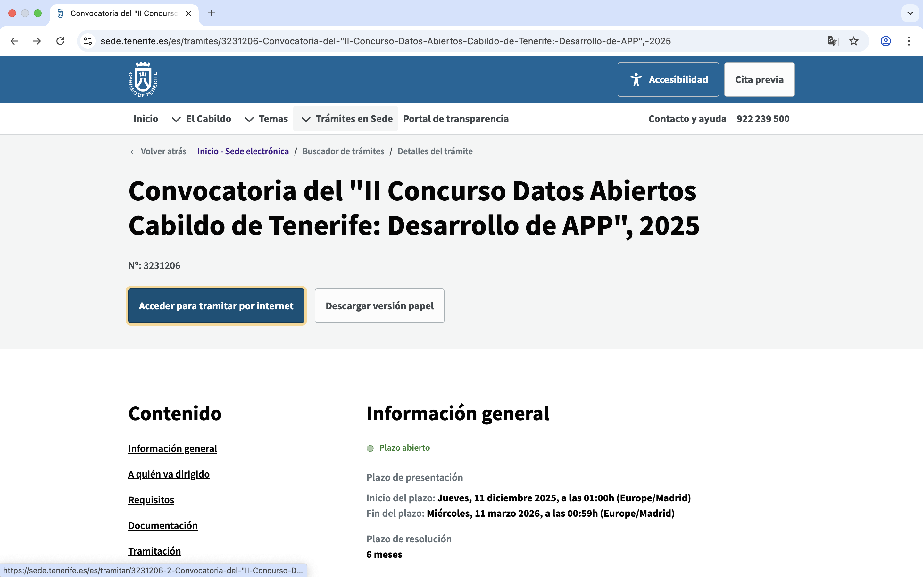The width and height of the screenshot is (923, 577).
Task: Expand the Temas dropdown menu
Action: click(x=273, y=119)
